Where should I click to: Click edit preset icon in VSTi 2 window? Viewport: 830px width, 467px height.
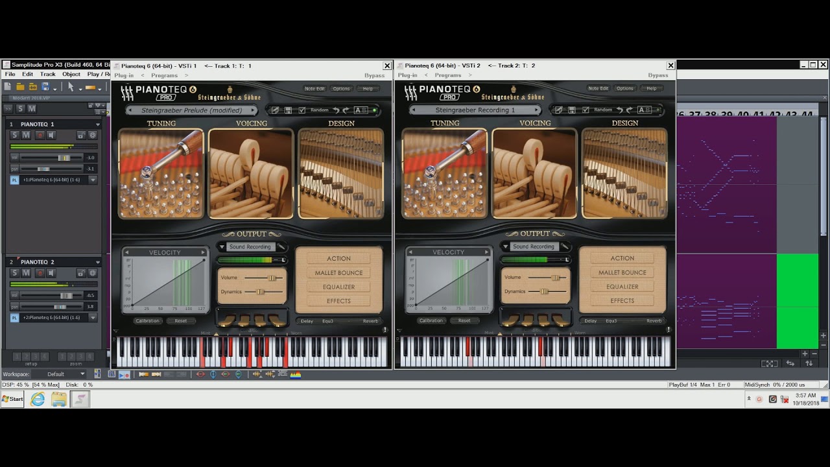(559, 110)
